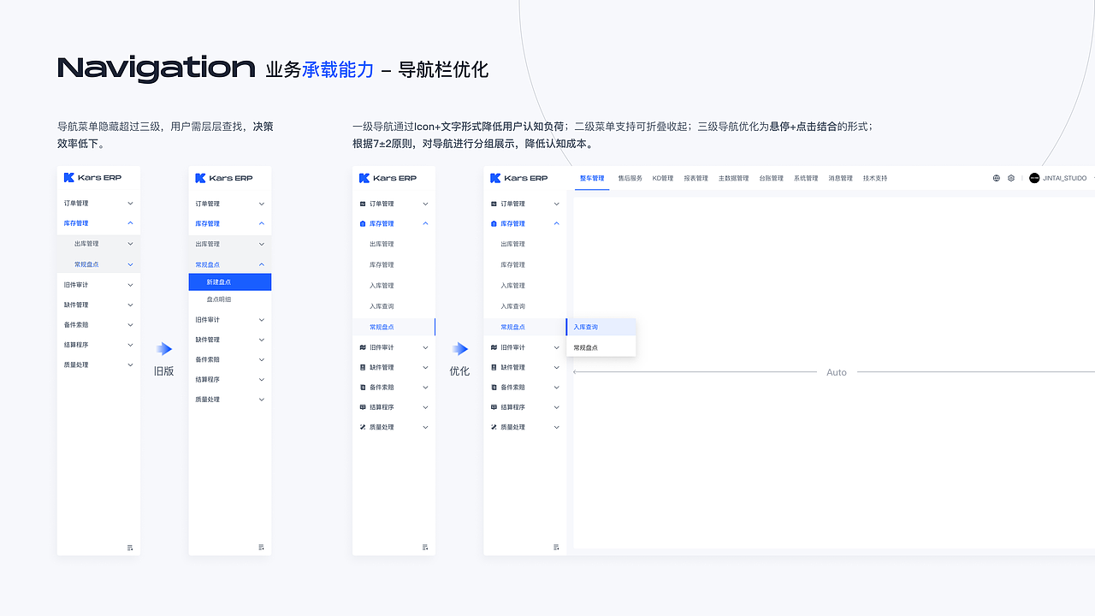Click the 质量处理 icon in the main ERP window sidebar

[x=494, y=427]
